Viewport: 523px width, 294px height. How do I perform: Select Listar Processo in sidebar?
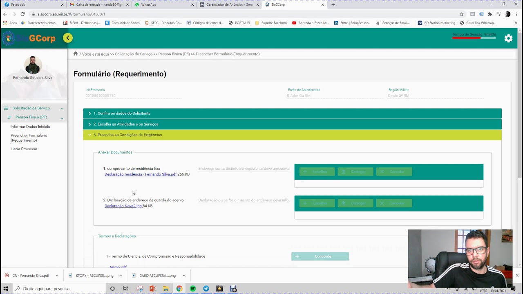click(x=24, y=149)
